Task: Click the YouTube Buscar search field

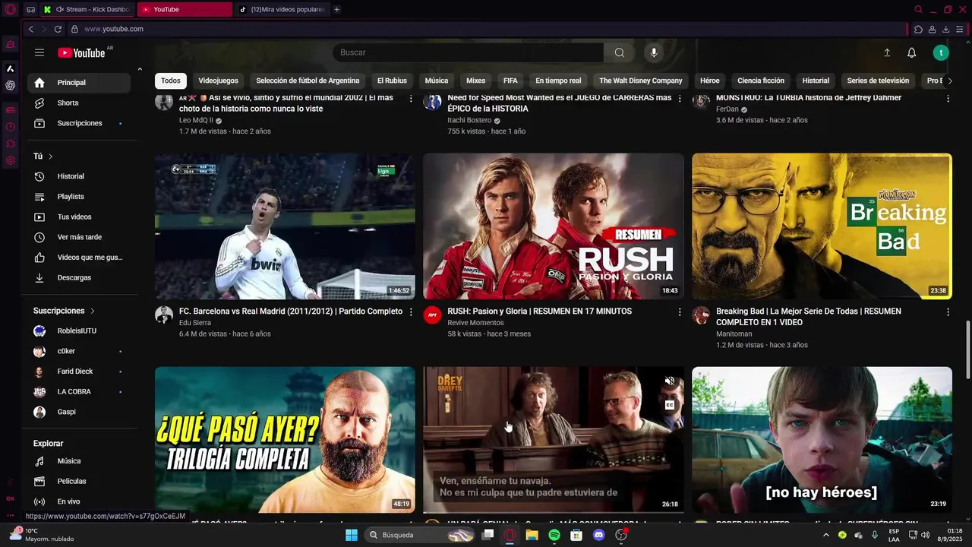Action: pyautogui.click(x=469, y=52)
